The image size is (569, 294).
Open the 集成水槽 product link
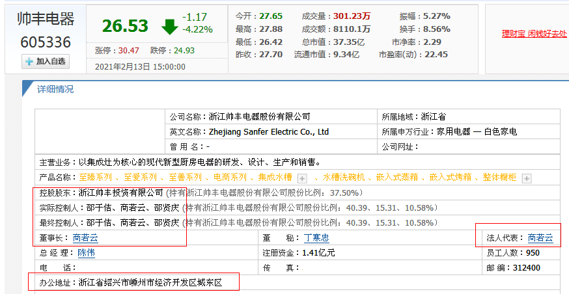[275, 178]
